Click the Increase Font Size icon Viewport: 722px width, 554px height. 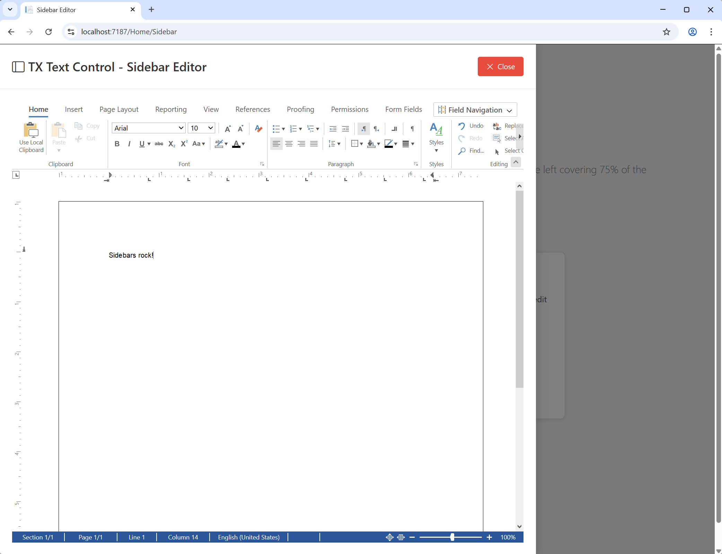[227, 128]
